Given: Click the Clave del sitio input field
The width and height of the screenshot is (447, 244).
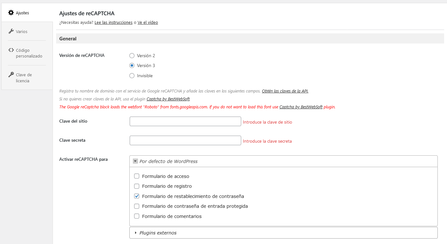Looking at the screenshot, I should point(185,121).
